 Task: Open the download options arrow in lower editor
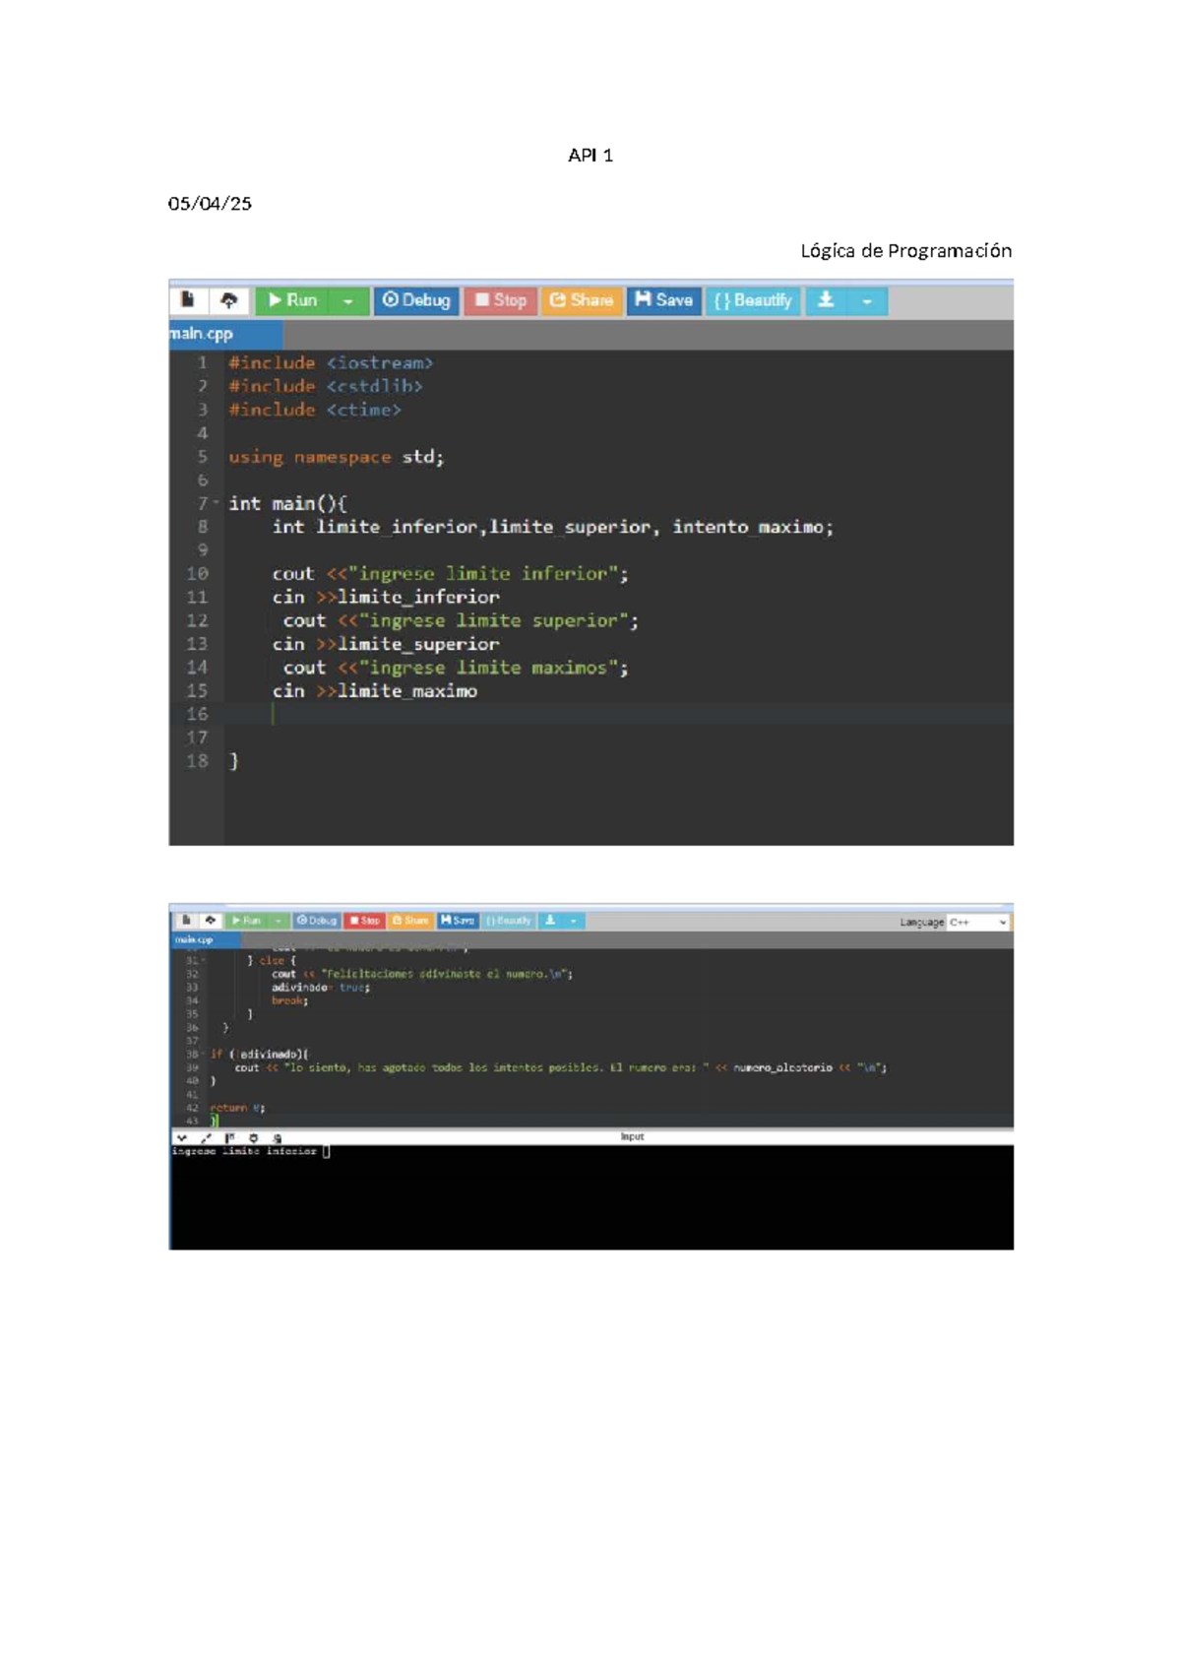pyautogui.click(x=574, y=921)
